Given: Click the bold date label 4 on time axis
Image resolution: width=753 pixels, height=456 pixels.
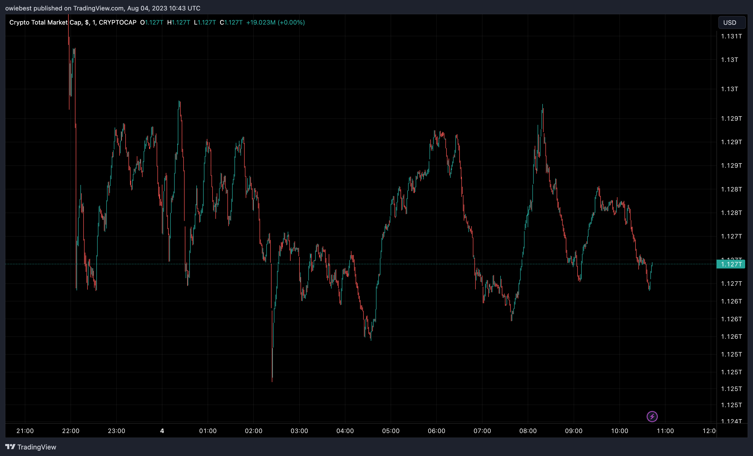Looking at the screenshot, I should 162,431.
